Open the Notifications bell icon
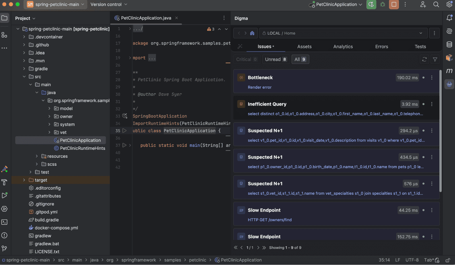The image size is (455, 265). (449, 18)
